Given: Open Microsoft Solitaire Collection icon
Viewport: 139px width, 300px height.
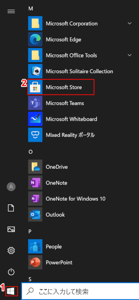Looking at the screenshot, I should 35,71.
